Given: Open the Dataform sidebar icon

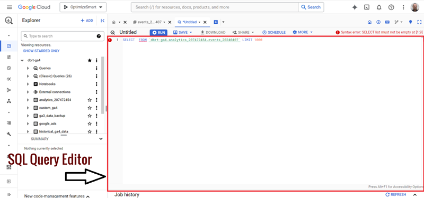Looking at the screenshot, I should [9, 90].
